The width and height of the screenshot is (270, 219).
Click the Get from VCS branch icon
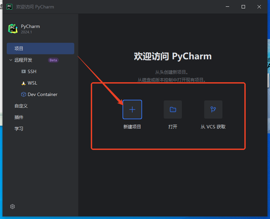(213, 109)
